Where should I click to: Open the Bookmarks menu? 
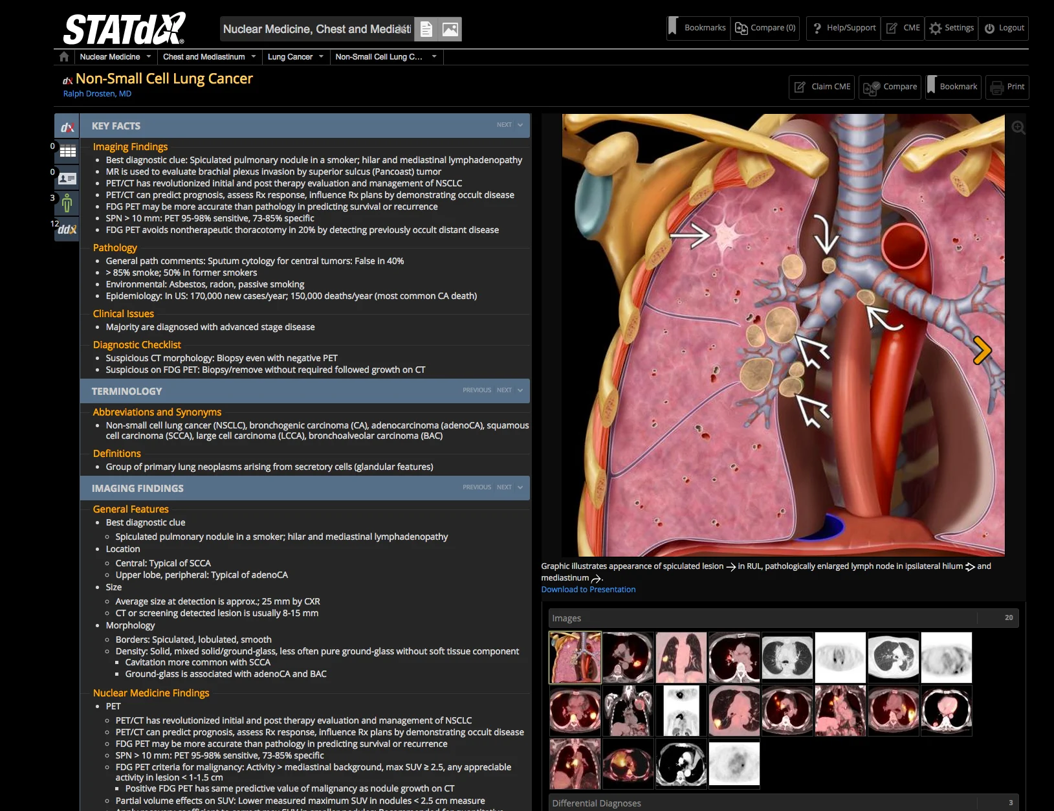pyautogui.click(x=698, y=28)
